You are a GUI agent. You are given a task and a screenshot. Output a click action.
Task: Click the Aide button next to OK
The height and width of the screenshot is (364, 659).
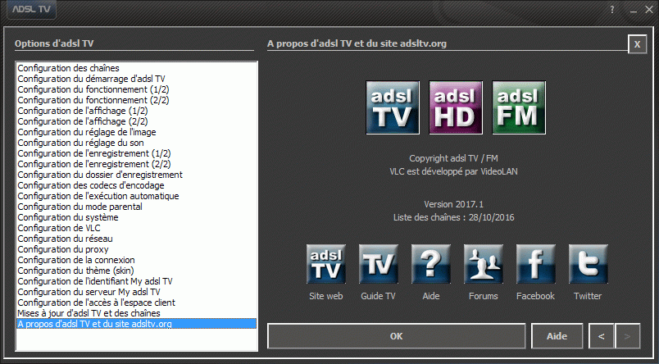click(x=557, y=336)
